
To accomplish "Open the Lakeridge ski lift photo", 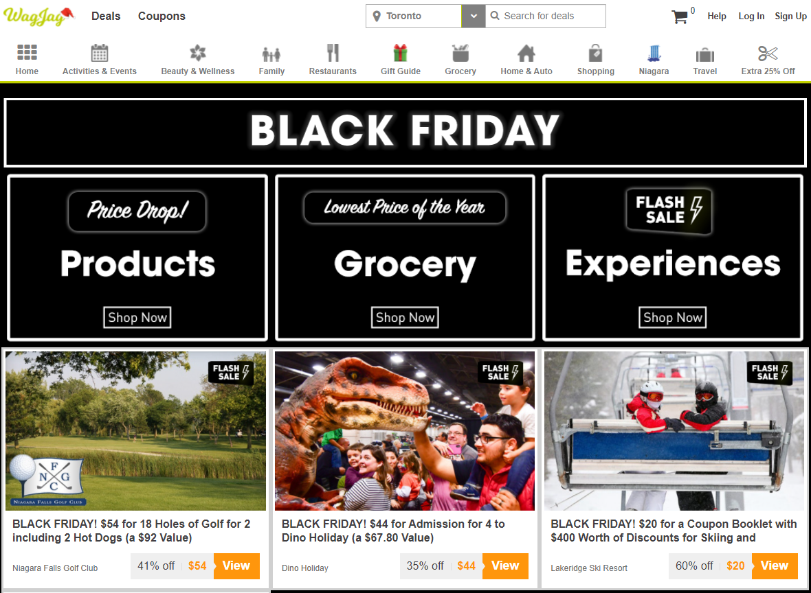I will click(x=674, y=431).
